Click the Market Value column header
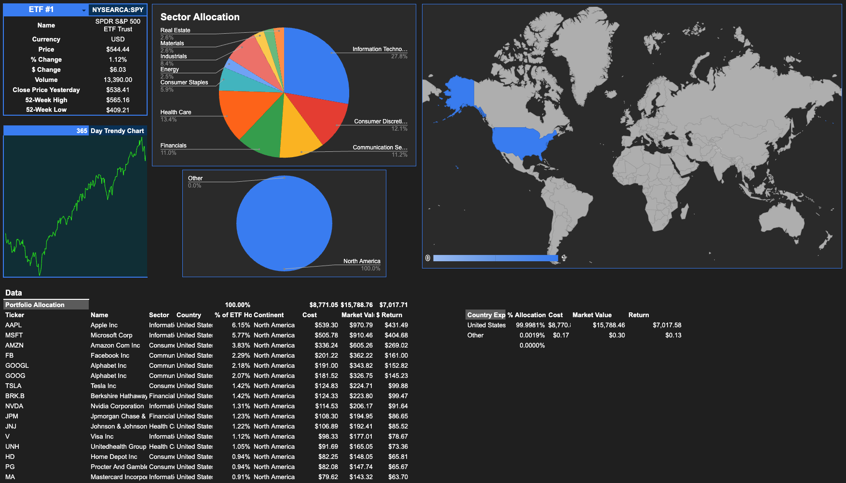 coord(592,315)
